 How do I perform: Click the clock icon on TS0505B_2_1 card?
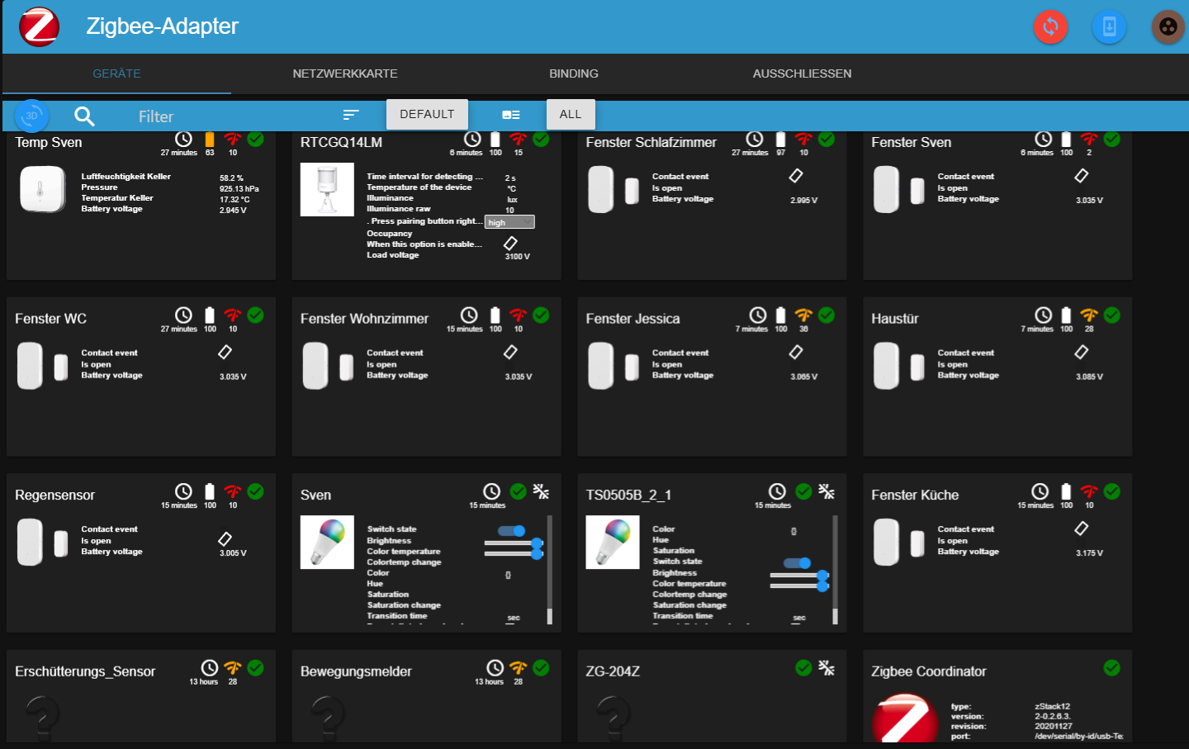click(777, 491)
